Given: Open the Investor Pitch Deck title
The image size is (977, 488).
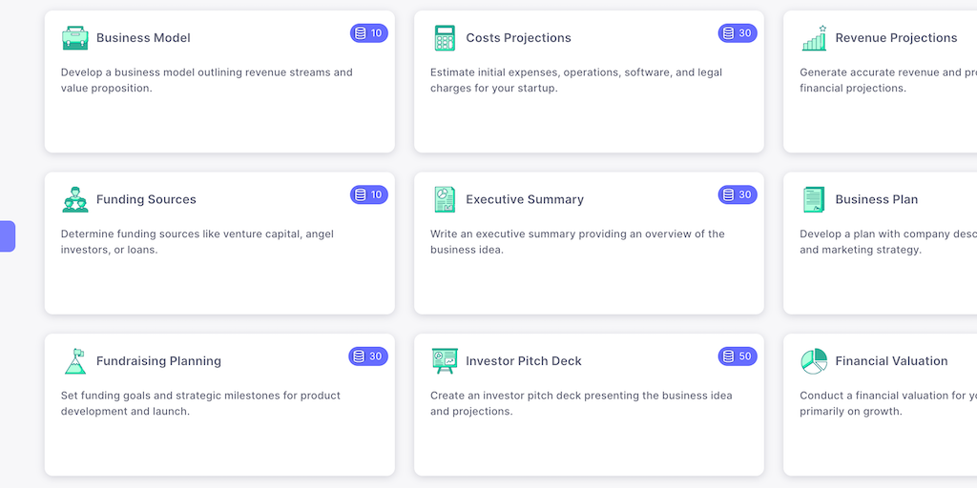Looking at the screenshot, I should point(523,361).
